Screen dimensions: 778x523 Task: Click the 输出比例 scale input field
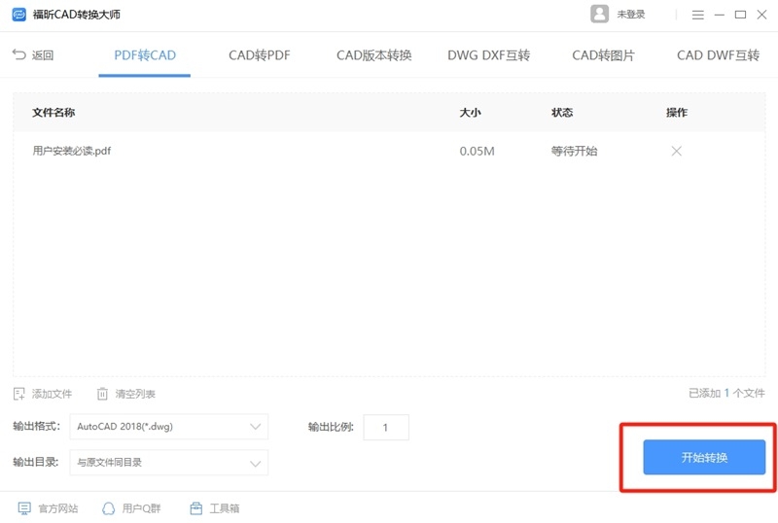click(x=386, y=427)
